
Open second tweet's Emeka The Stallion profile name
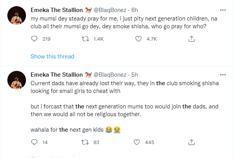pos(57,74)
